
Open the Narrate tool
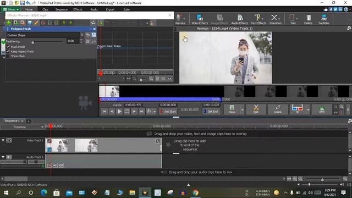(180, 19)
